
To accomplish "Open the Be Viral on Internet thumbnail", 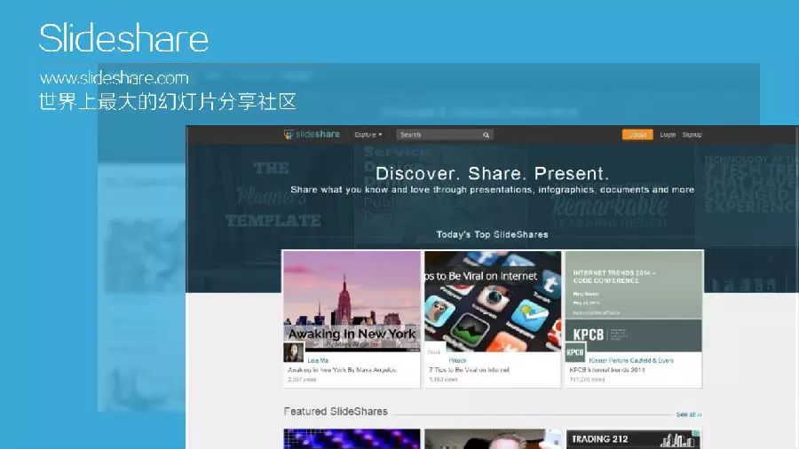I will (493, 301).
